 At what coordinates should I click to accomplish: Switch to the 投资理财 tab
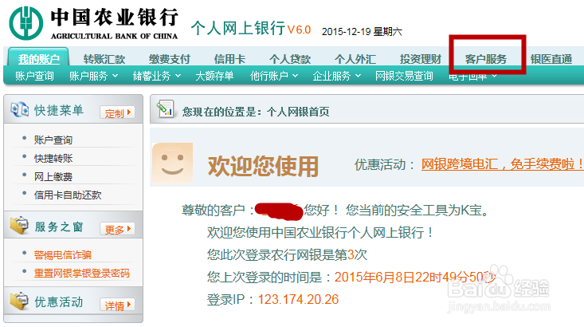421,59
